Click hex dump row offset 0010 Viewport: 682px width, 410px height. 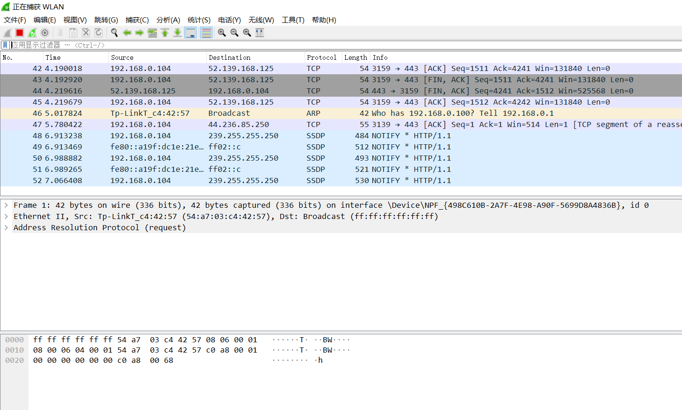click(14, 350)
